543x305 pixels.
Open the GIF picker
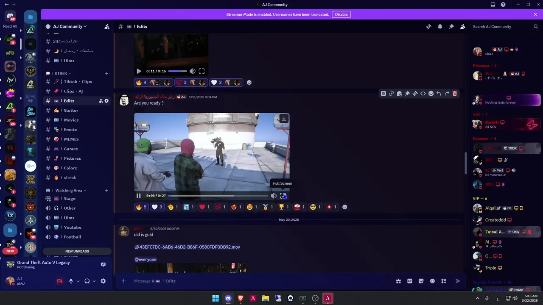click(410, 281)
